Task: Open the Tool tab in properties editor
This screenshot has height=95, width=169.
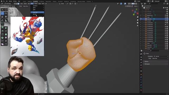Action: pyautogui.click(x=141, y=54)
